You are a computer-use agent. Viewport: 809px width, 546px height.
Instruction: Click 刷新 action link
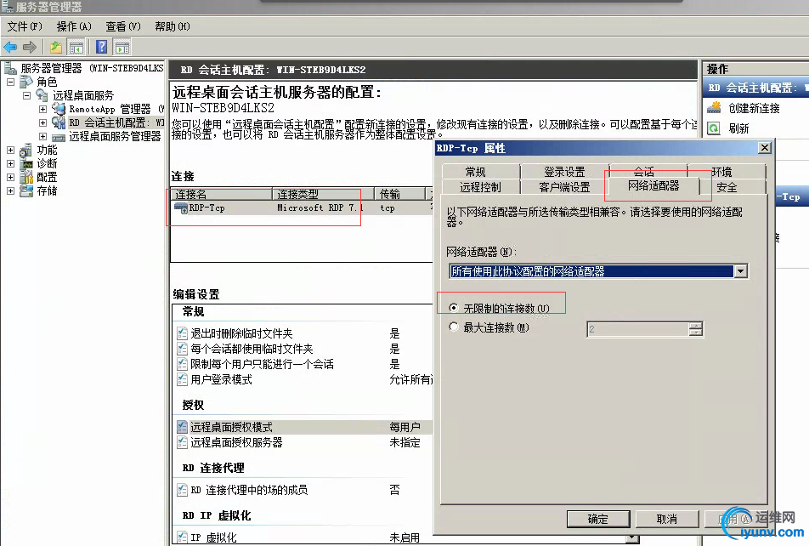coord(738,128)
